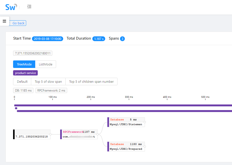The image size is (232, 165).
Task: Click the trace ID 7.371.15520362002180011 tag
Action: pyautogui.click(x=33, y=53)
